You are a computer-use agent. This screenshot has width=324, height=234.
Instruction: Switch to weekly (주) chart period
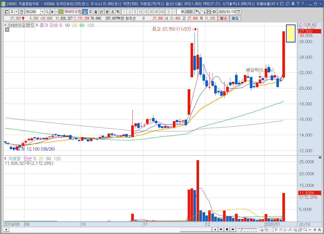point(90,12)
